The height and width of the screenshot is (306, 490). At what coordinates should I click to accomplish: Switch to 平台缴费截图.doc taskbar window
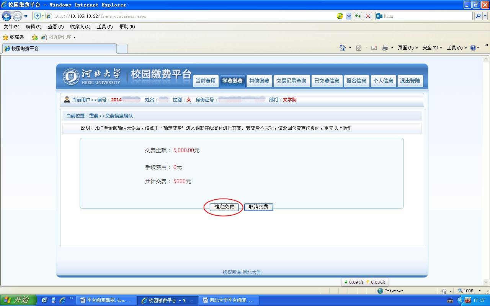[x=106, y=300]
